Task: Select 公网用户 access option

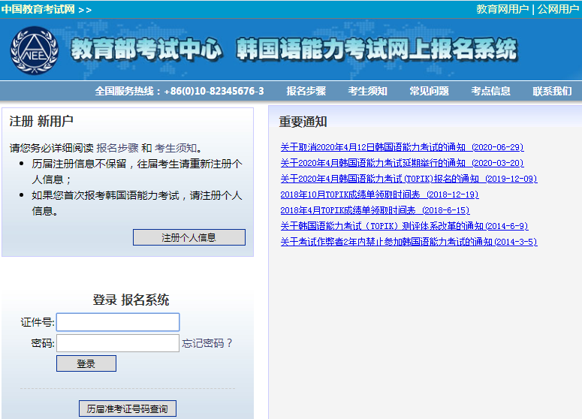Action: click(x=558, y=9)
